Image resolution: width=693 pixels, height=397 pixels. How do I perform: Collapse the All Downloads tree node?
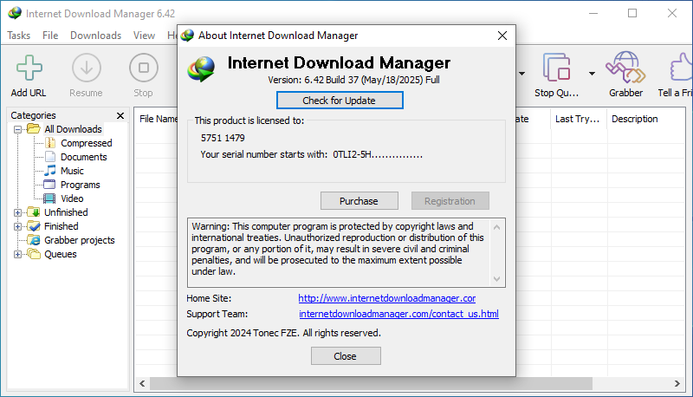(17, 129)
